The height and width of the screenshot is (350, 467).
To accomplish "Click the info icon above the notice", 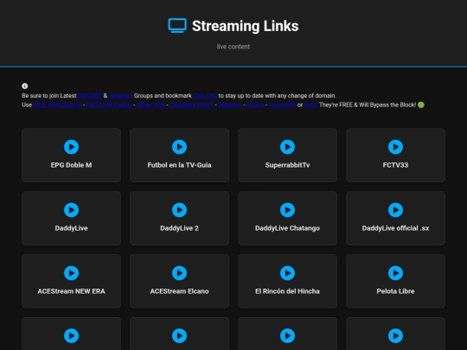I will (25, 86).
